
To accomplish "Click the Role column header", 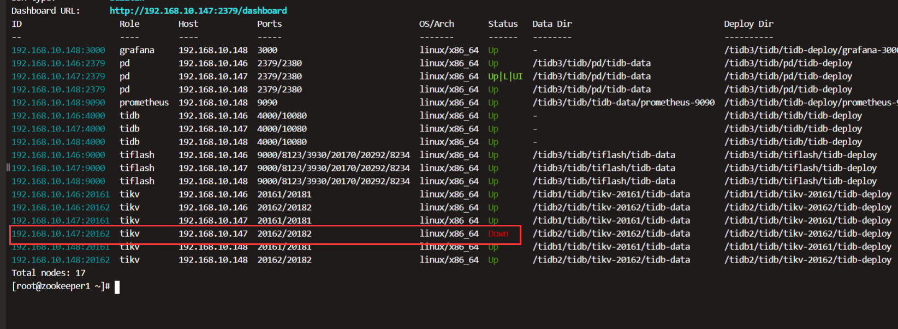I will 129,24.
